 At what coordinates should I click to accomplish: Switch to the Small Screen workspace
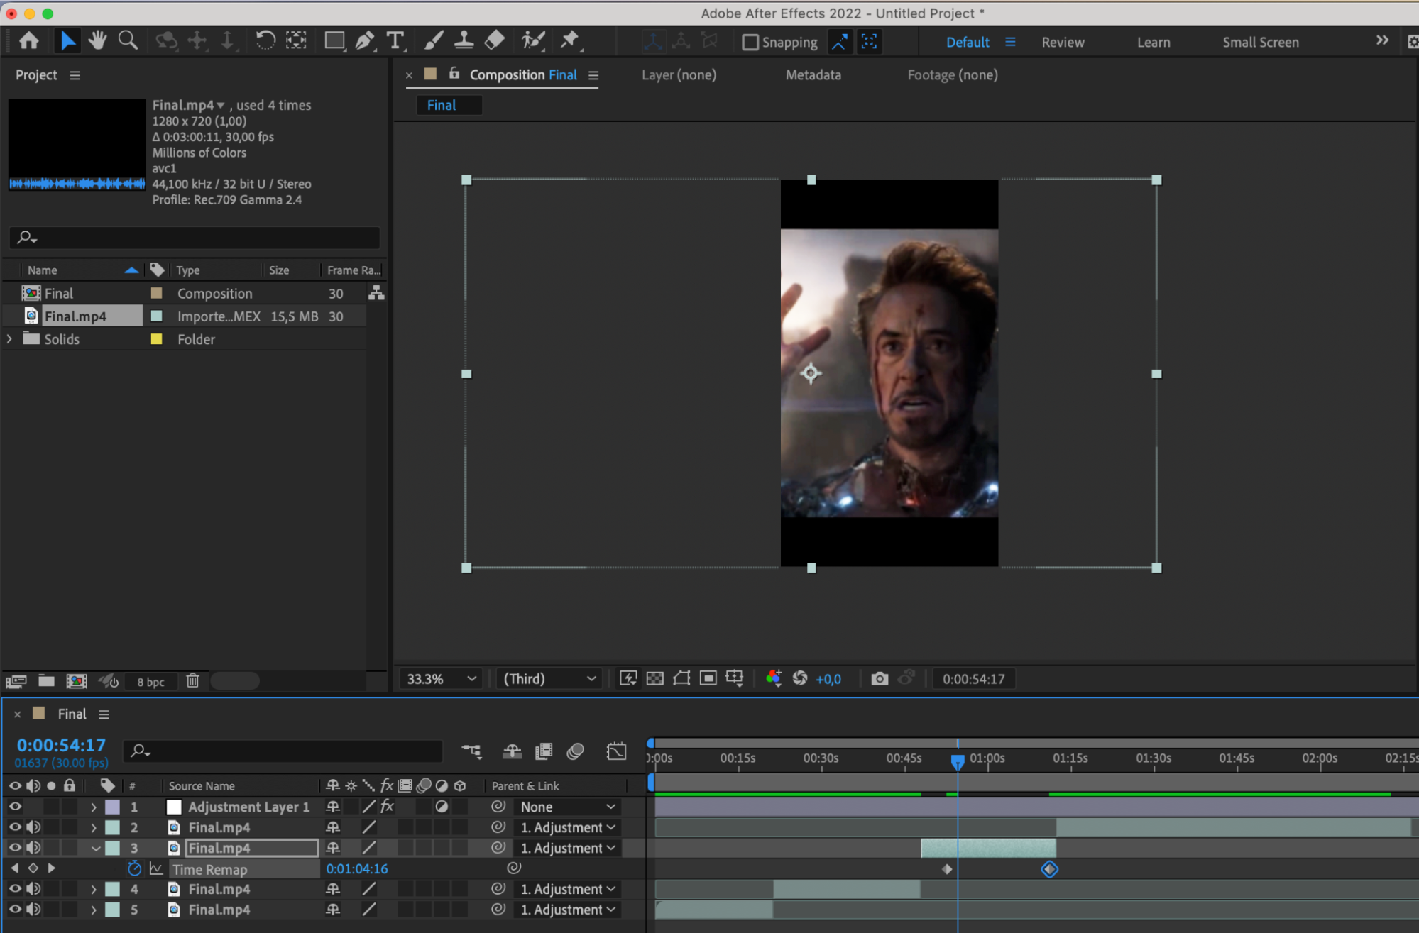(x=1261, y=43)
